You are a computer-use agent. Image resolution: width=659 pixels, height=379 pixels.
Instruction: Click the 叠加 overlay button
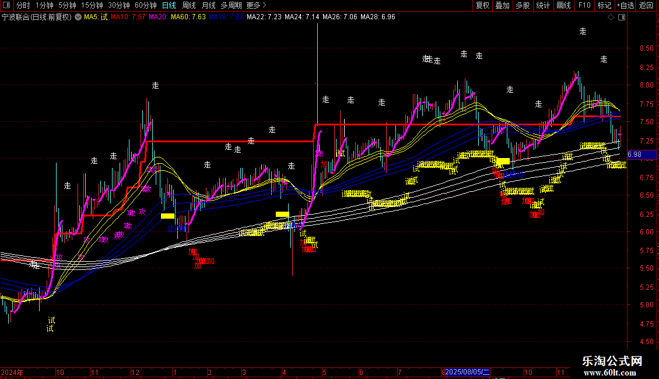[502, 5]
